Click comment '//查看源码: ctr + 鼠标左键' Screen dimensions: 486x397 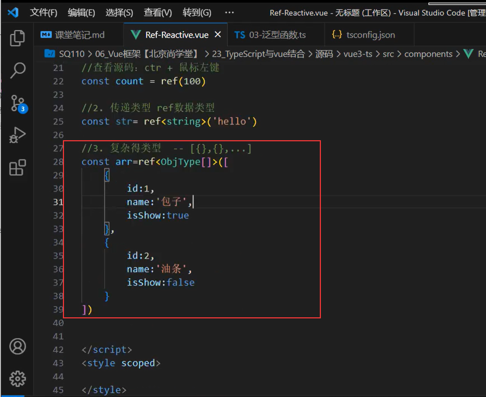(151, 68)
